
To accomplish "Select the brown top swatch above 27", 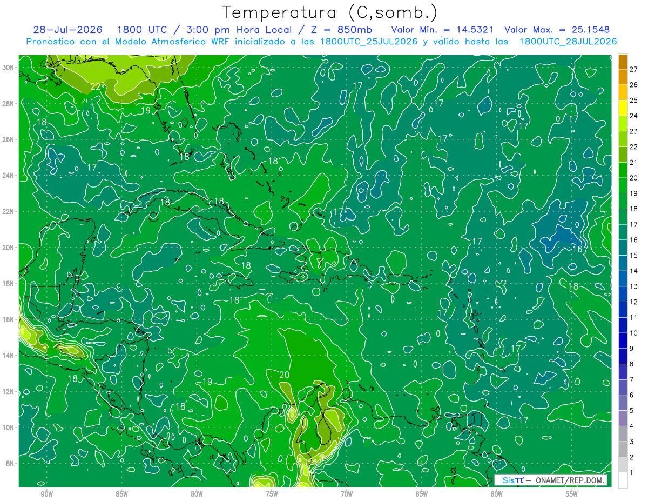I will point(623,62).
